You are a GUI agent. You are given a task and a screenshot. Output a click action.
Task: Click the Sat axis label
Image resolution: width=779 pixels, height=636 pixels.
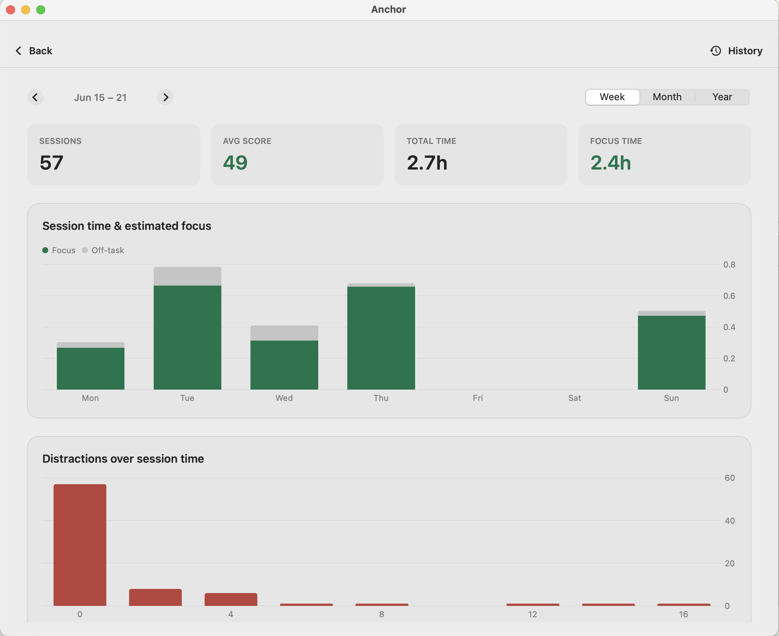(575, 398)
